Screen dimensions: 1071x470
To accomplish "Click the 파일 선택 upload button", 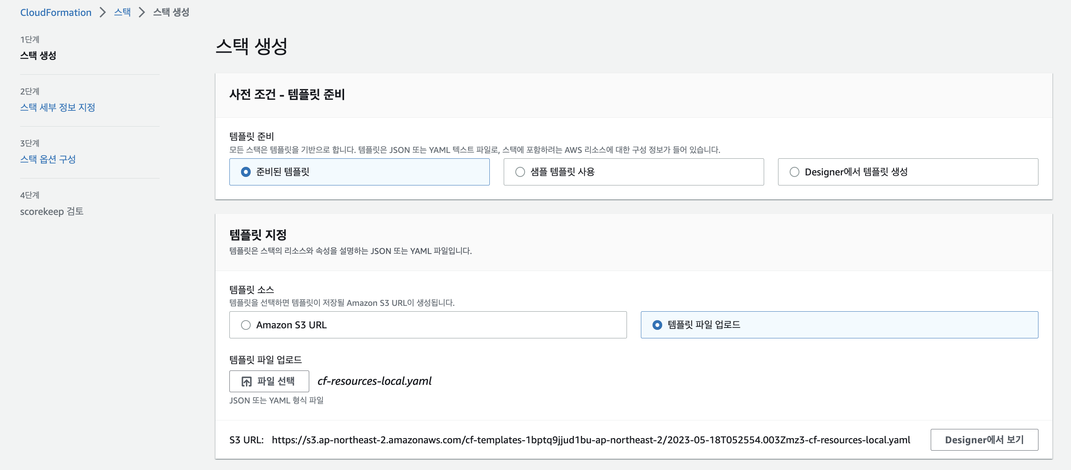I will [x=269, y=381].
